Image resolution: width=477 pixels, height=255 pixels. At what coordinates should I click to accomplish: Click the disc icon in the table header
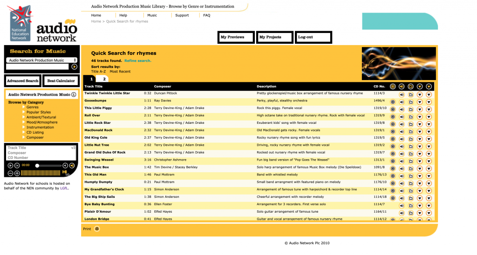click(393, 87)
